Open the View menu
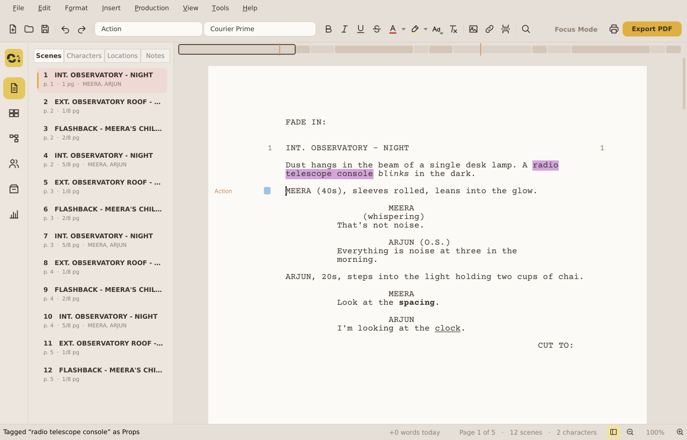Viewport: 687px width, 440px height. click(191, 8)
